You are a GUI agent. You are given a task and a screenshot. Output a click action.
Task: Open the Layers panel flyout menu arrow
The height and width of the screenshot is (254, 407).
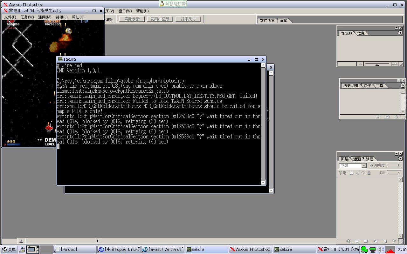400,158
